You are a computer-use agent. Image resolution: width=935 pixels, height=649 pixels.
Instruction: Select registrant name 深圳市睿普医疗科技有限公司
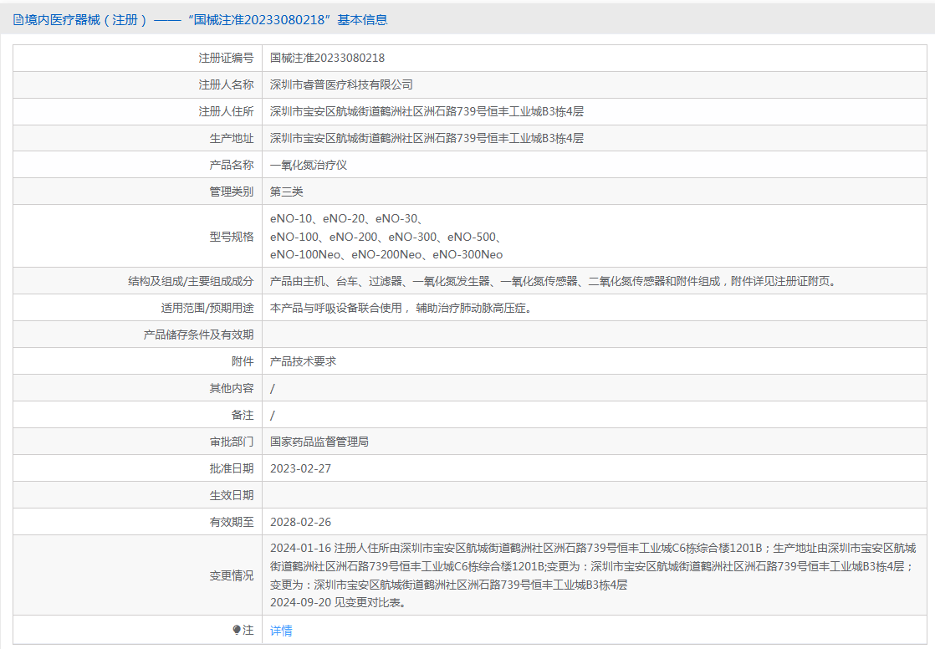pyautogui.click(x=342, y=84)
